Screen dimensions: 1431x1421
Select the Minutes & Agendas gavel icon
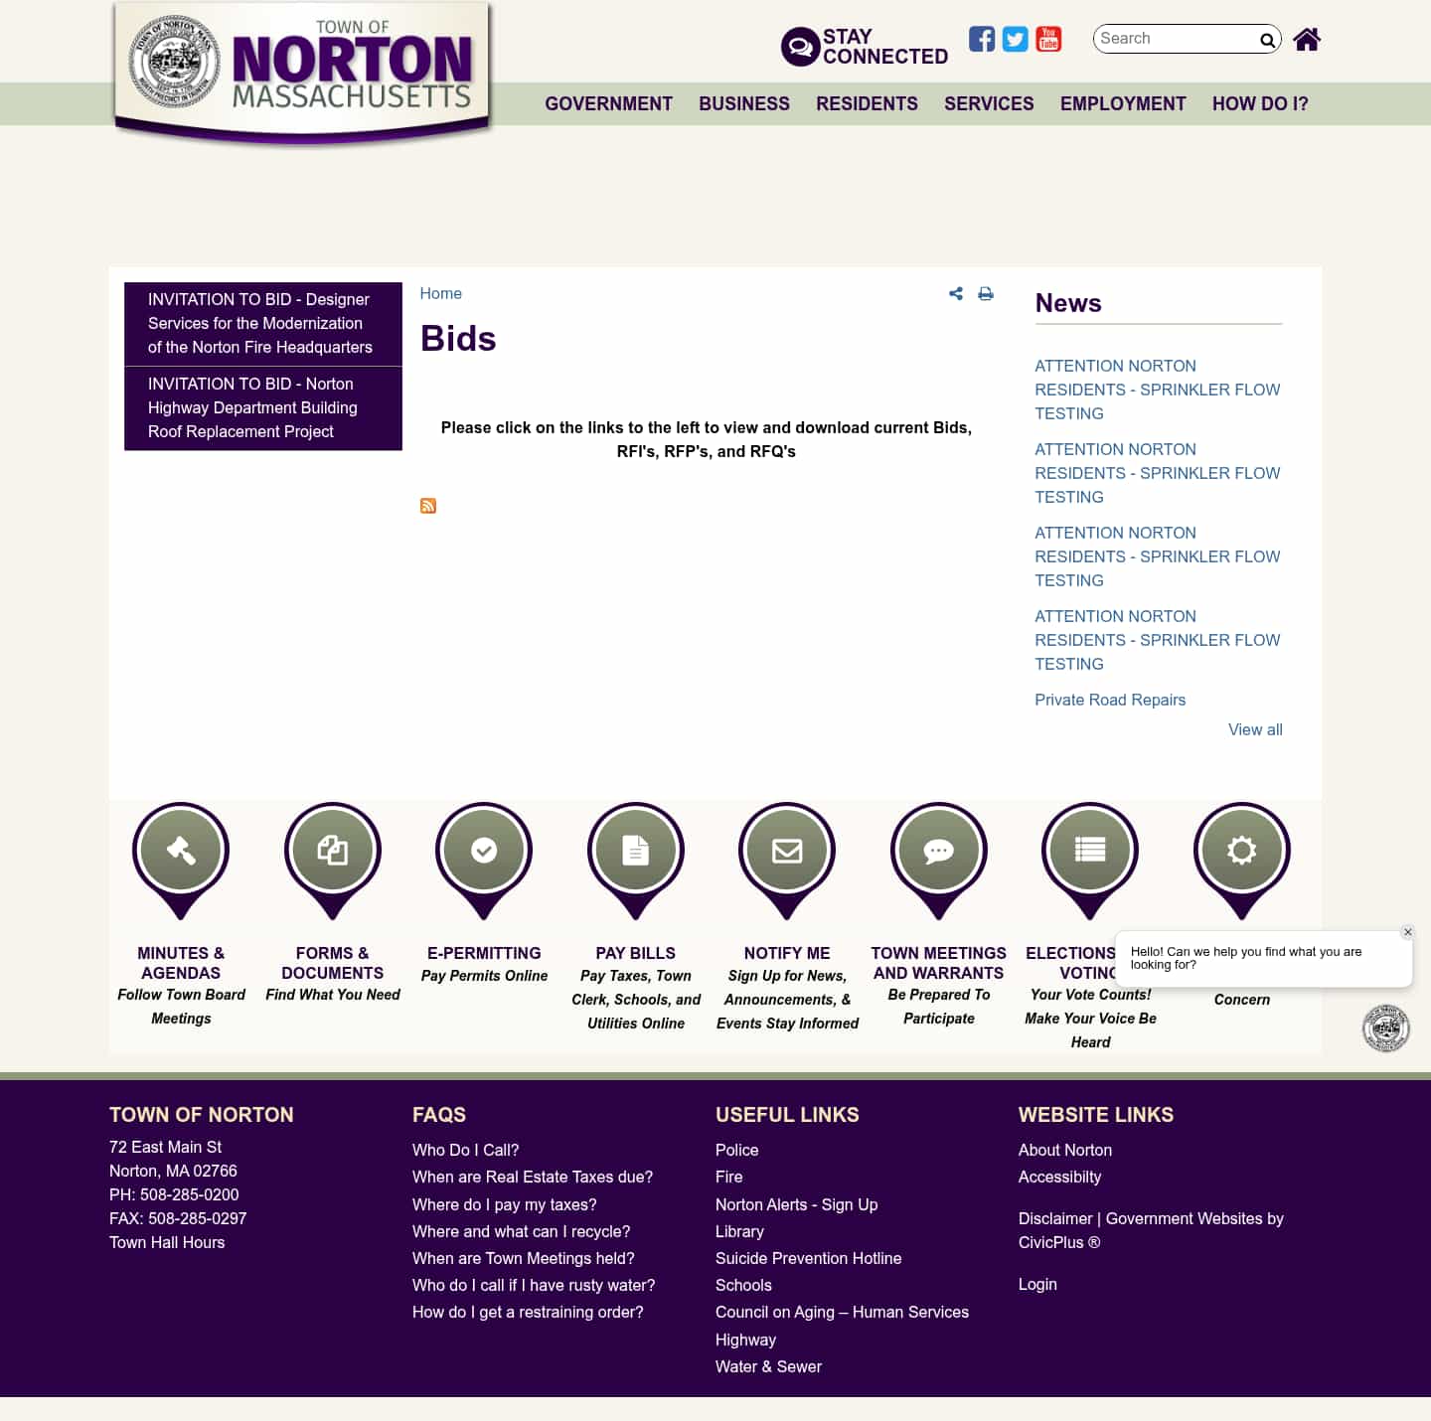pos(180,851)
